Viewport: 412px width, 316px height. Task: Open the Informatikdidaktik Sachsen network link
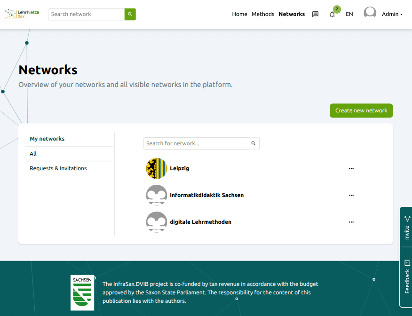click(207, 195)
